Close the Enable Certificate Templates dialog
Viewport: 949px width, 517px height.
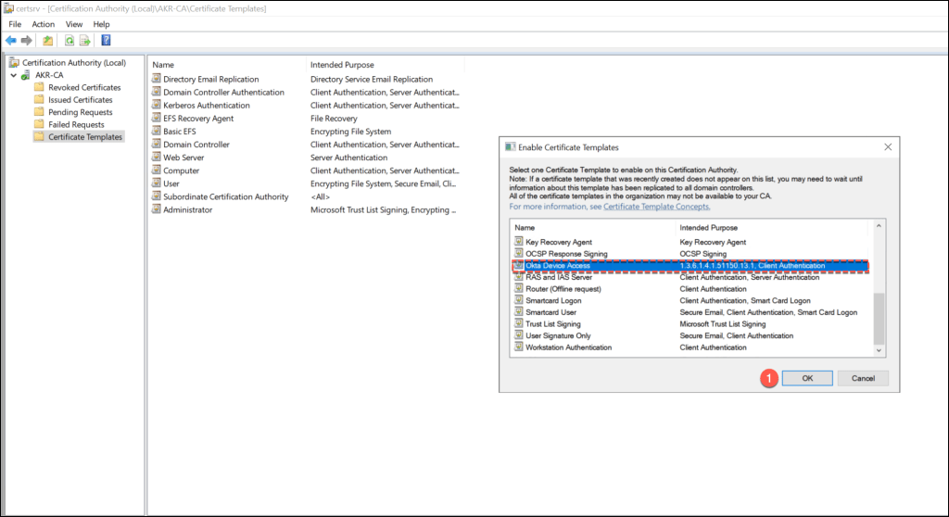tap(887, 146)
